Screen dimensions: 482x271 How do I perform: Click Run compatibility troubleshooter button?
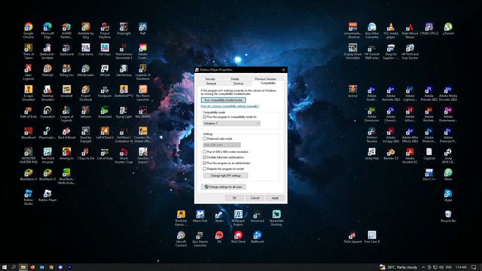click(224, 100)
